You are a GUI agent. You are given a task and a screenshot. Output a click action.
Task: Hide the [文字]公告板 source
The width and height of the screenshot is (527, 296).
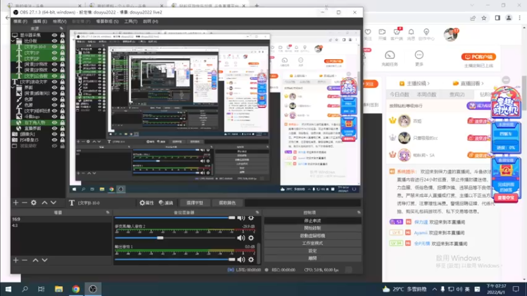point(55,76)
